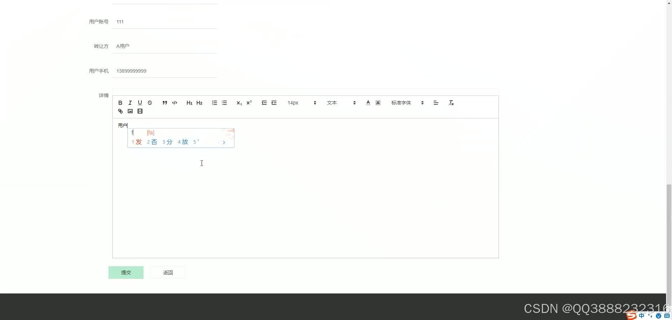Apply subscript formatting

(x=239, y=103)
